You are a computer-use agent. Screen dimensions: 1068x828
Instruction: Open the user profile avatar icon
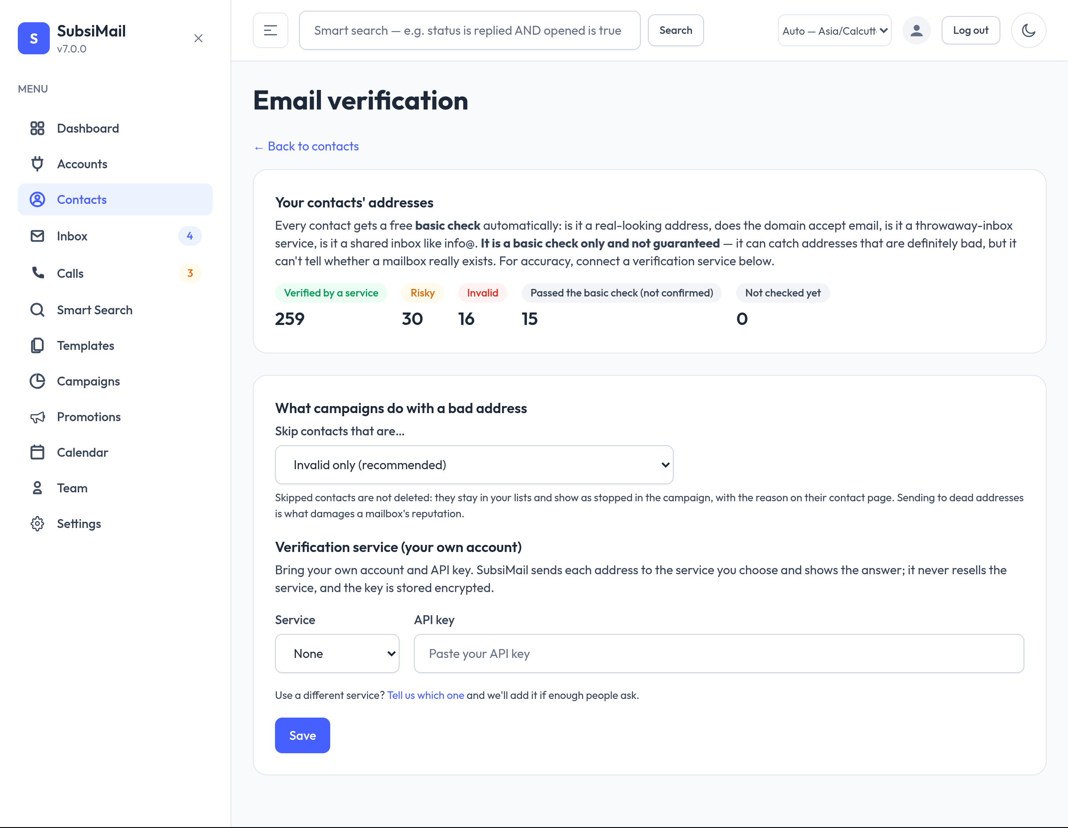[916, 30]
